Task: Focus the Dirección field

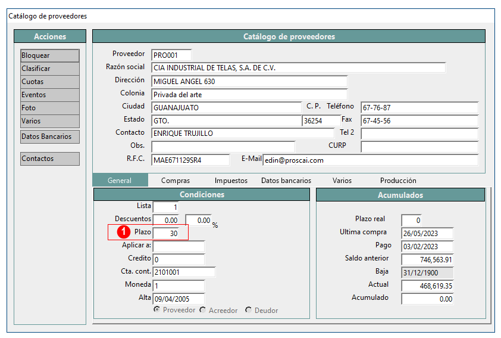Action: (x=249, y=81)
